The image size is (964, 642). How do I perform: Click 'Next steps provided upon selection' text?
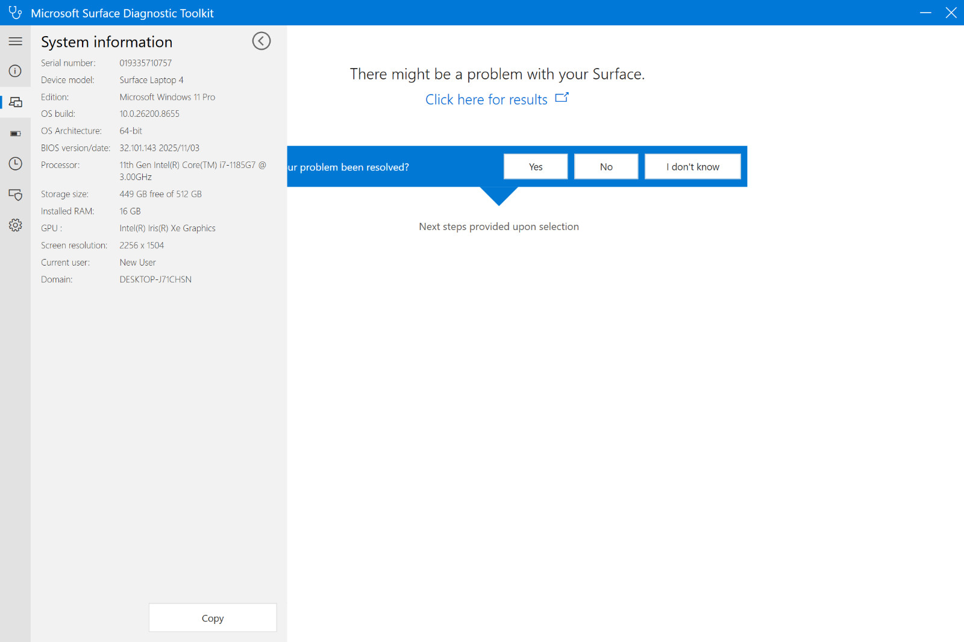[x=499, y=227]
